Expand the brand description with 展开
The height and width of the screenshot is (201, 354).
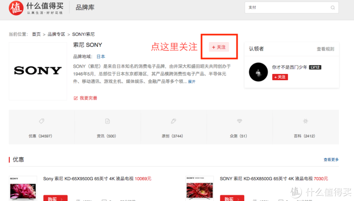pos(192,82)
